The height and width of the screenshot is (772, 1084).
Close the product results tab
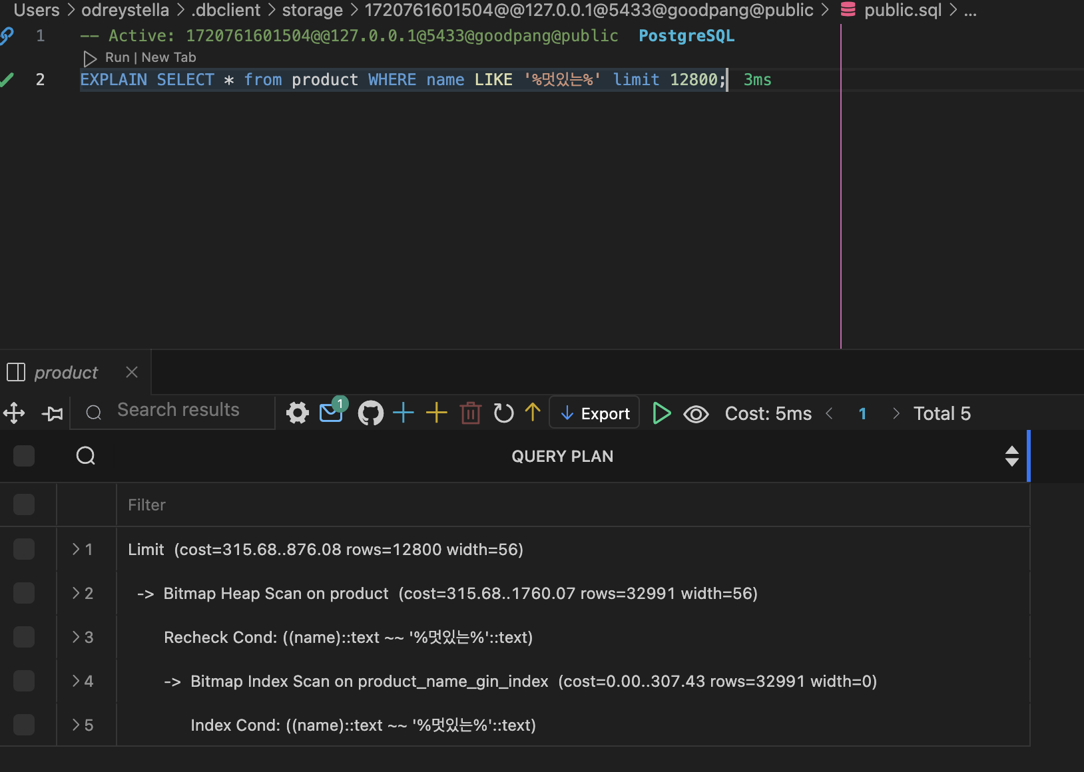pyautogui.click(x=132, y=372)
